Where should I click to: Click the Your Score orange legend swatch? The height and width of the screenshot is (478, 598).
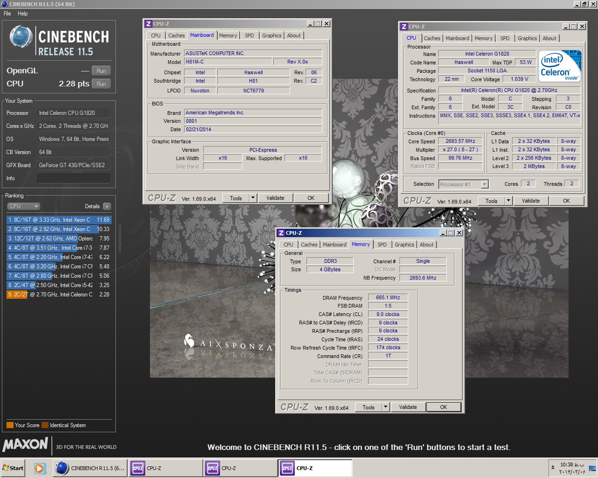point(10,425)
